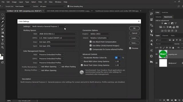Add a Channel Mixer adjustment
The width and height of the screenshot is (183, 102).
pos(174,27)
